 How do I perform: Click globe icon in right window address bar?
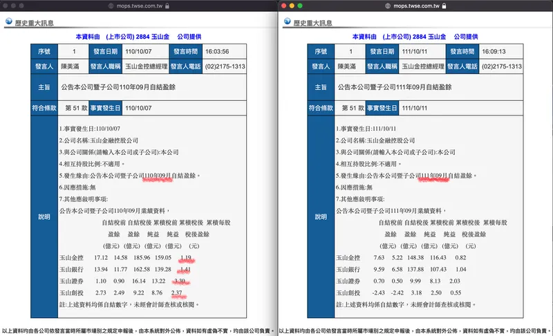(388, 6)
